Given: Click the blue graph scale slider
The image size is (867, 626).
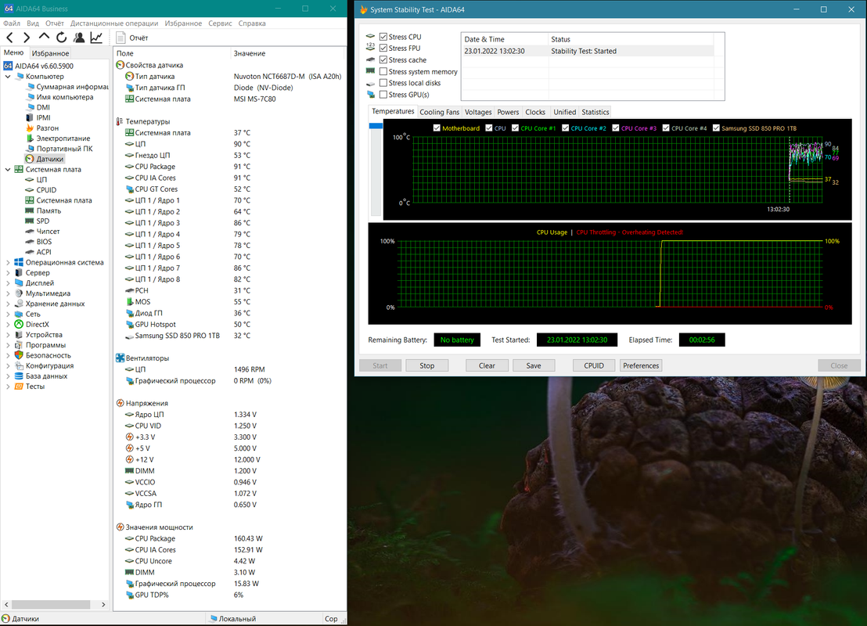Looking at the screenshot, I should pyautogui.click(x=376, y=126).
